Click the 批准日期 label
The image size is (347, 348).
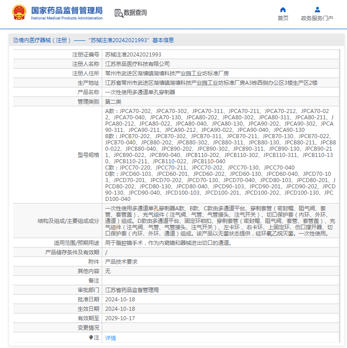(88, 300)
